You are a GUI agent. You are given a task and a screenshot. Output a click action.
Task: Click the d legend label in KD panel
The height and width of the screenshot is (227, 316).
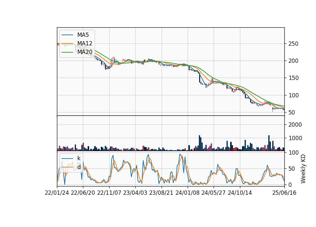click(79, 167)
